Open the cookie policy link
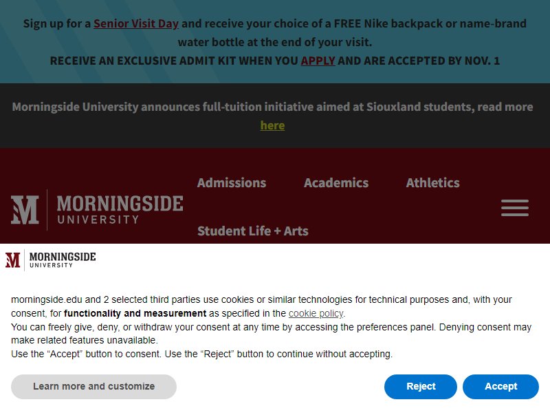The height and width of the screenshot is (413, 550). point(316,313)
